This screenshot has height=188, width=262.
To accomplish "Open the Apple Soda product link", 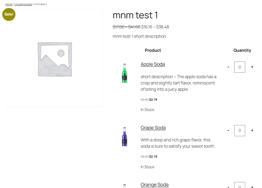I will (153, 64).
